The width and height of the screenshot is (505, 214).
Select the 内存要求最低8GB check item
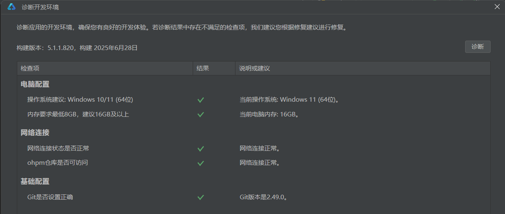click(78, 114)
